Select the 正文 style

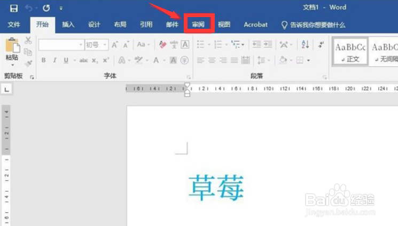[350, 52]
